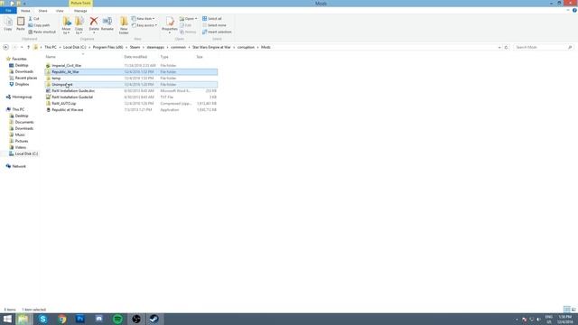Click the steamapps breadcrumb

coord(155,47)
